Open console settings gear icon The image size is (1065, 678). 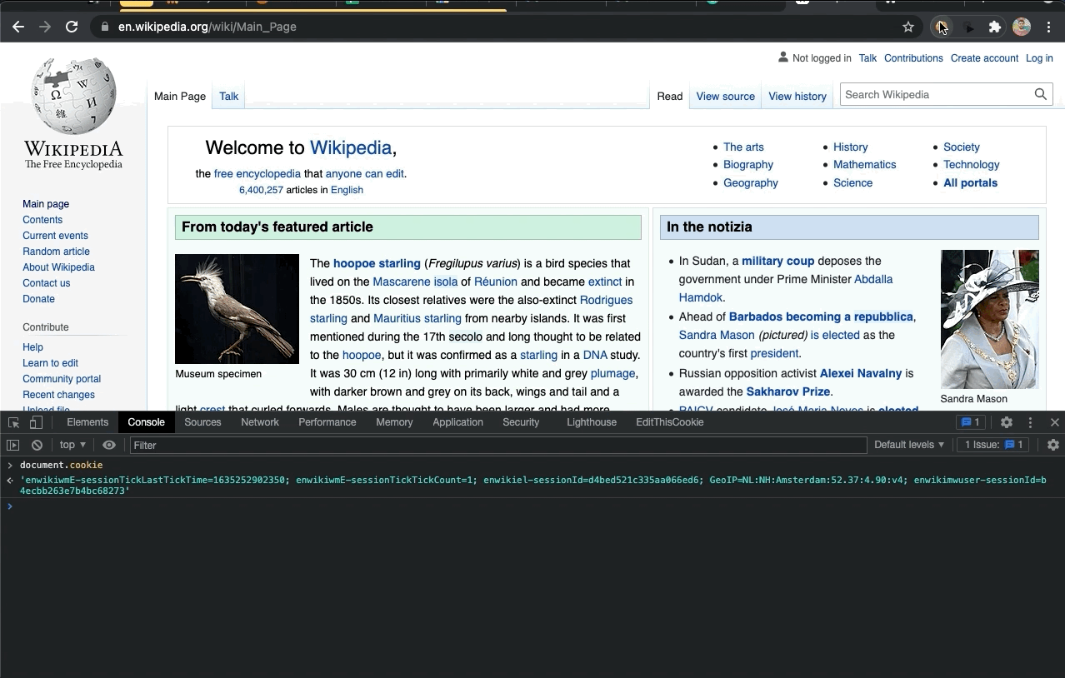[1052, 445]
